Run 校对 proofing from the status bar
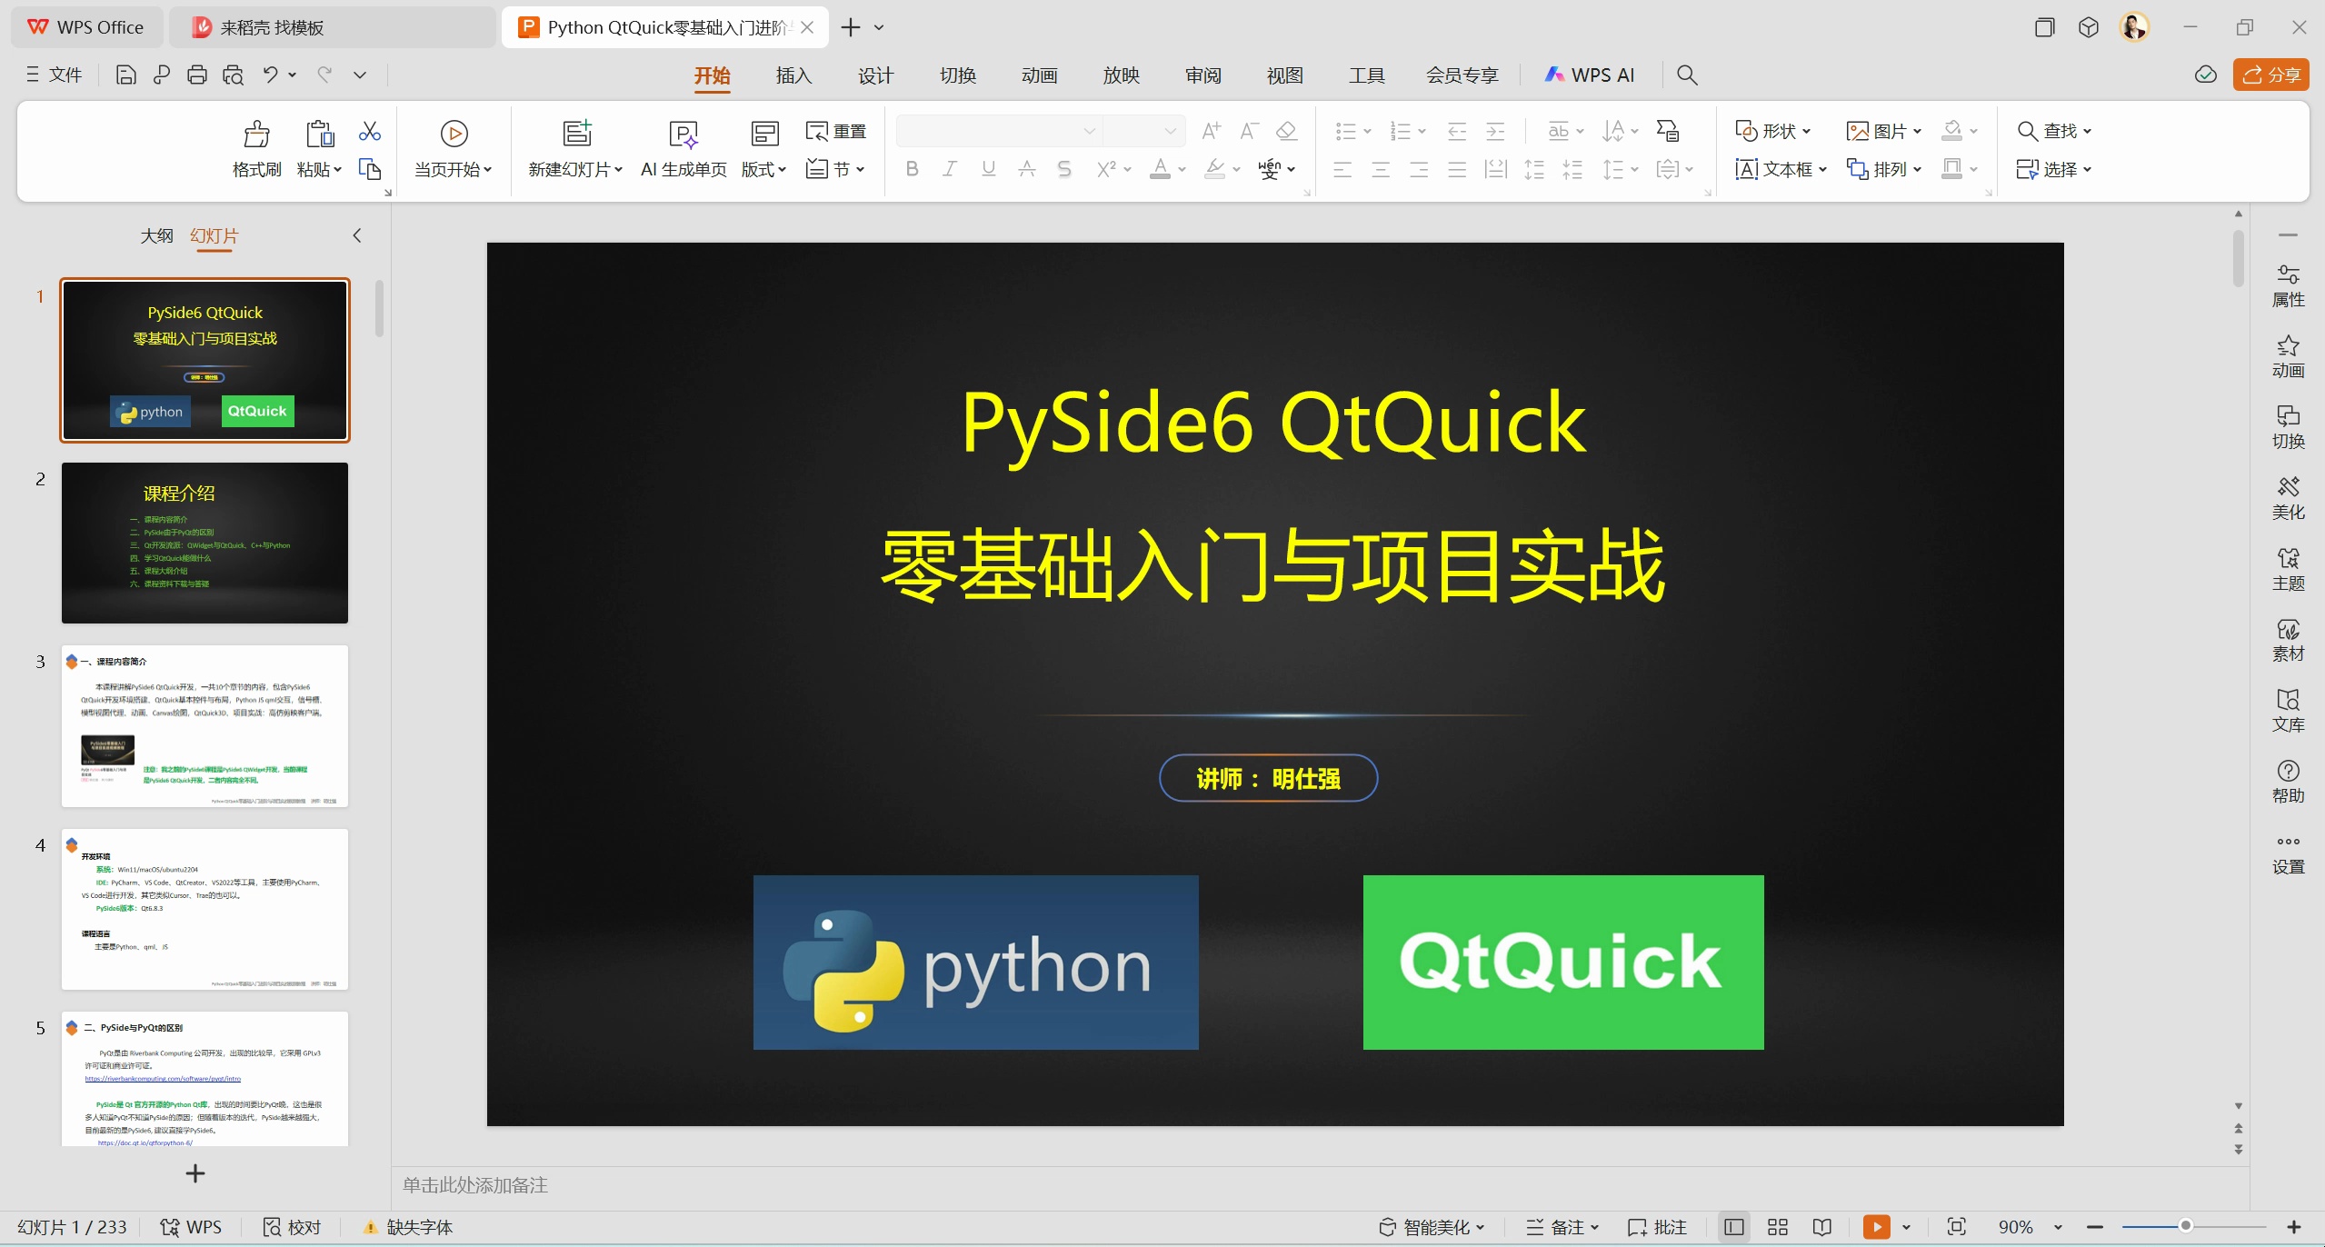 [x=290, y=1226]
